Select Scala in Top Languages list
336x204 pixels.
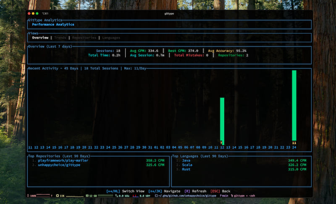point(187,165)
